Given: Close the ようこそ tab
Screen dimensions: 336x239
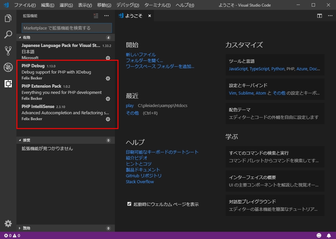Looking at the screenshot, I should point(150,16).
